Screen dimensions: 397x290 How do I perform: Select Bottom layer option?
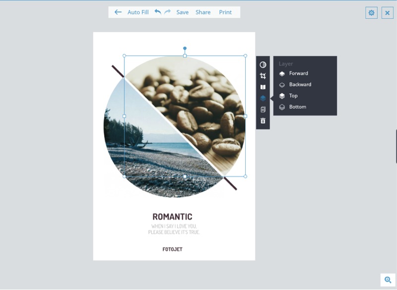click(x=297, y=107)
